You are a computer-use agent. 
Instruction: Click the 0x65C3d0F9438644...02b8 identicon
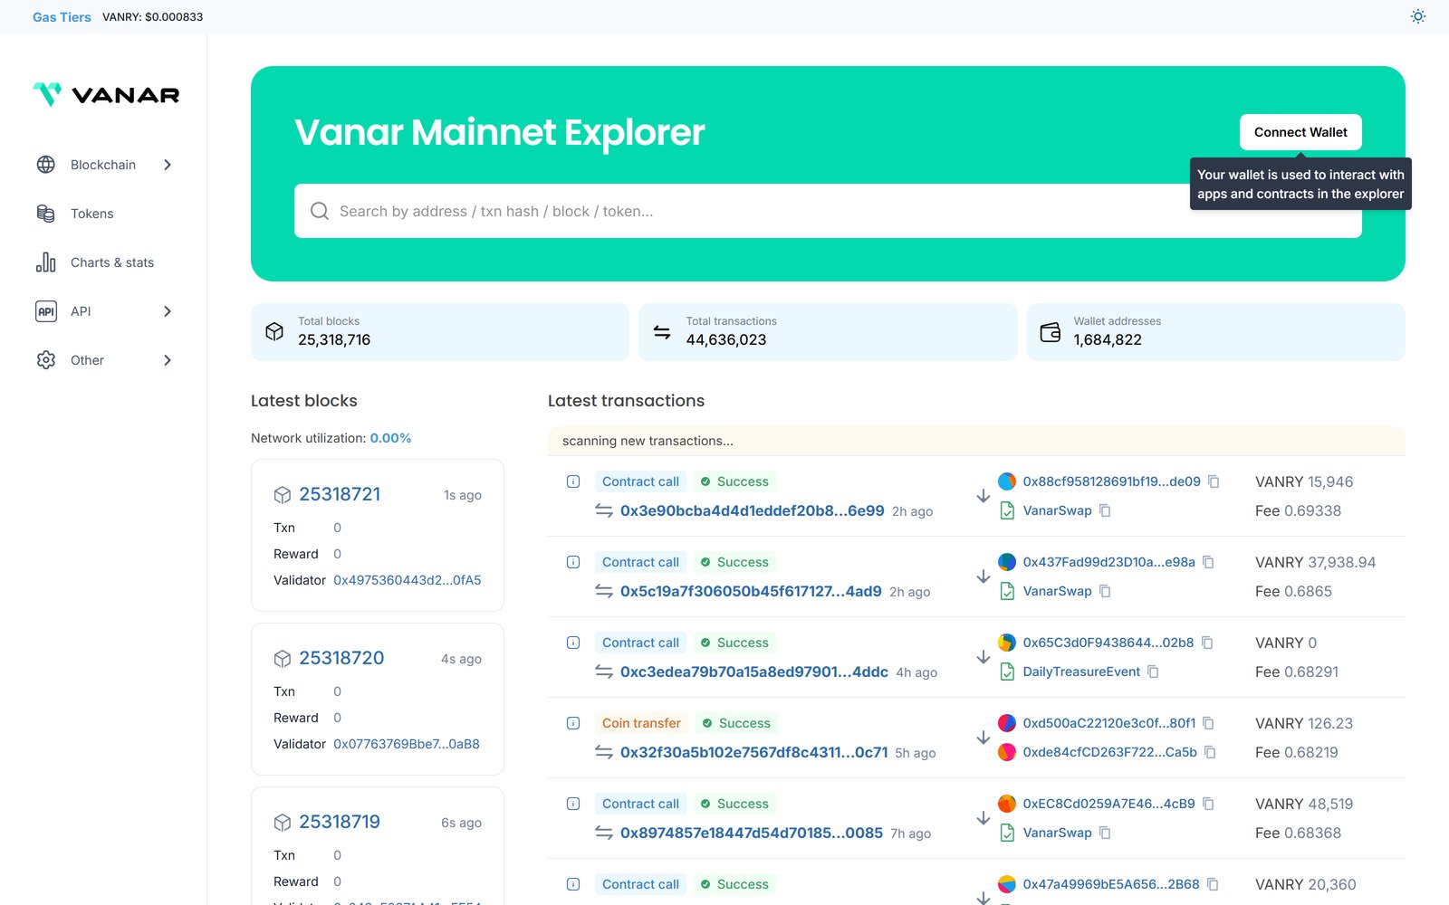coord(1007,643)
